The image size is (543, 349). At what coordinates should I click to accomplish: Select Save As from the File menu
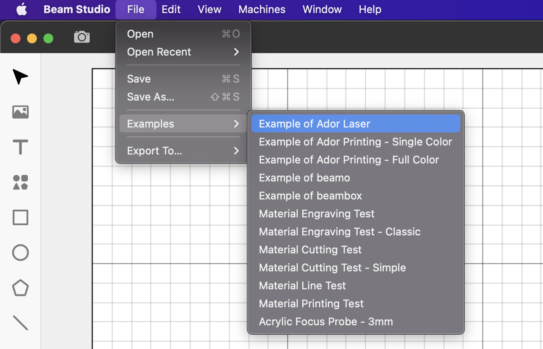coord(150,97)
